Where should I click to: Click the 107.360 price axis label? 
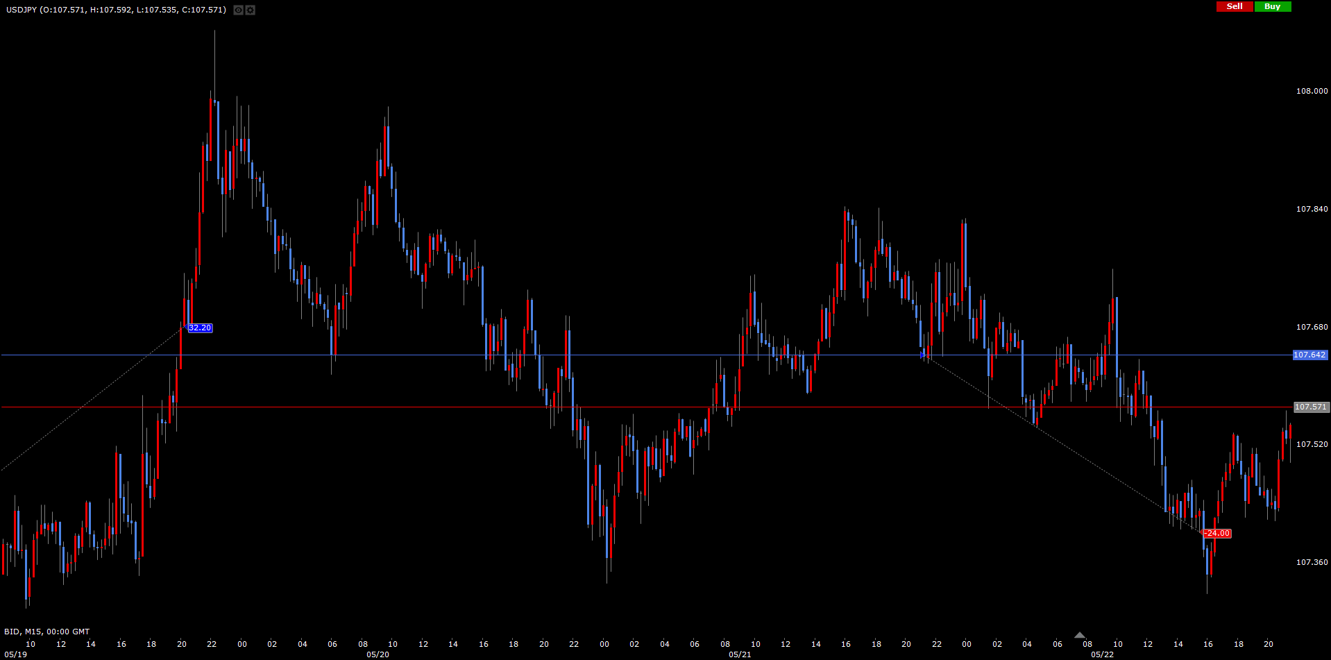1312,562
